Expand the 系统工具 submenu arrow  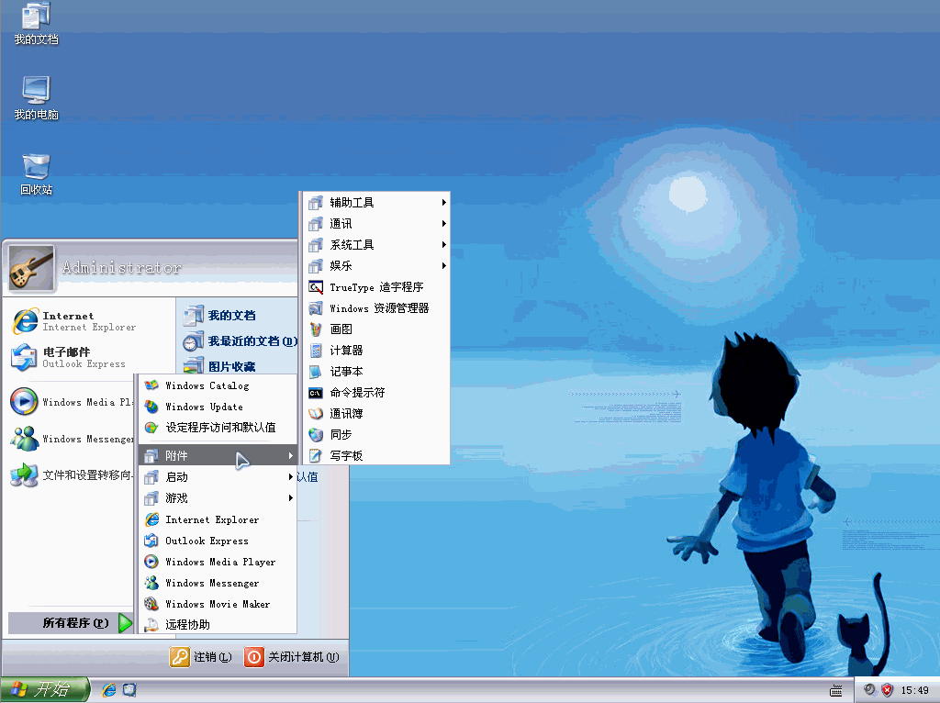tap(444, 244)
